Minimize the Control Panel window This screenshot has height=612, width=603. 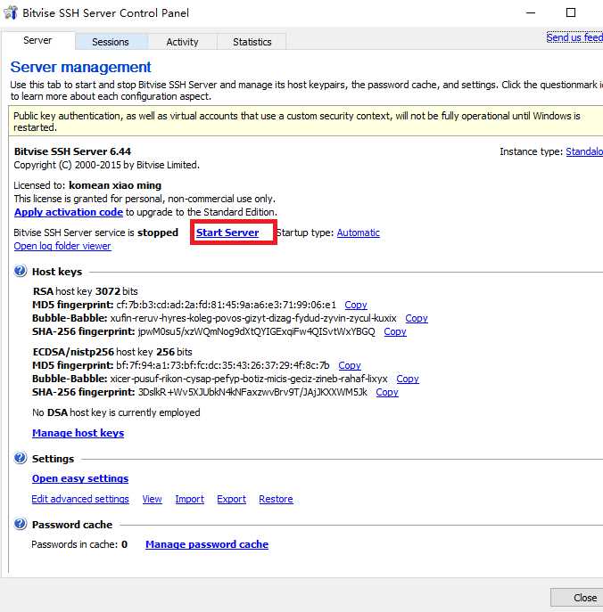(531, 12)
